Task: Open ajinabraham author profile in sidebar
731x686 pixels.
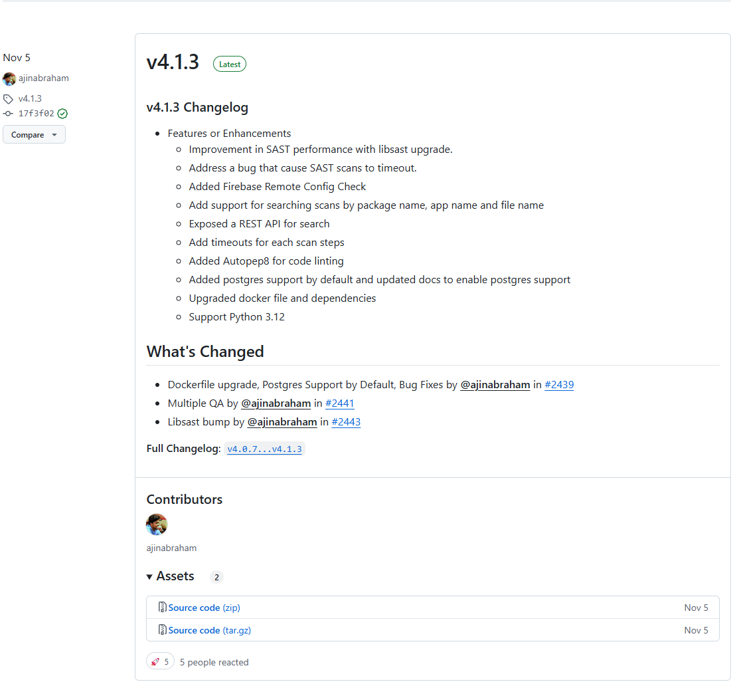Action: pyautogui.click(x=43, y=78)
